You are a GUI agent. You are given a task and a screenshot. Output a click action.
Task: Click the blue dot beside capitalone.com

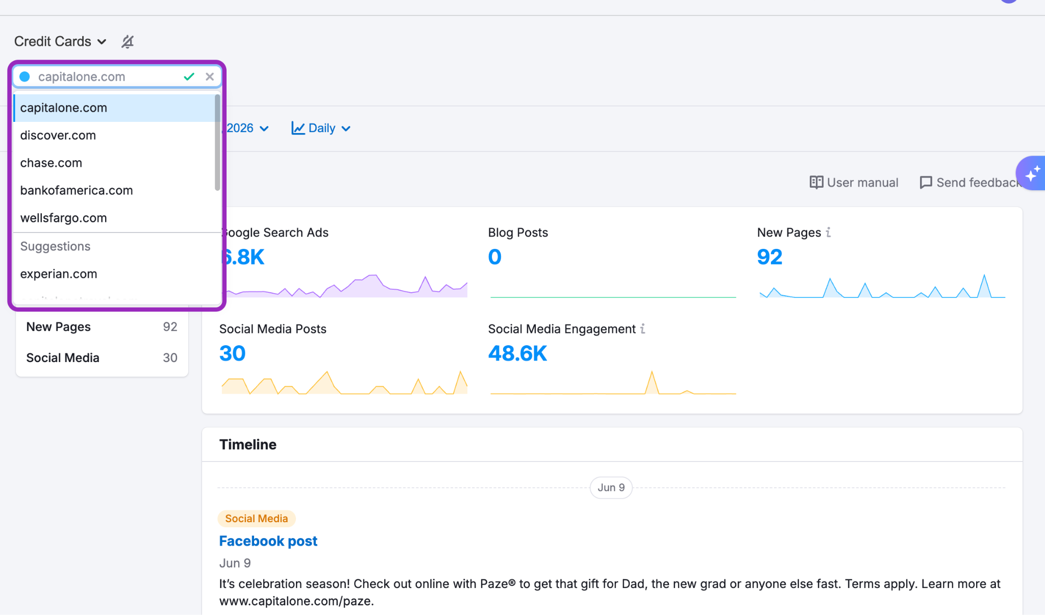pyautogui.click(x=24, y=77)
